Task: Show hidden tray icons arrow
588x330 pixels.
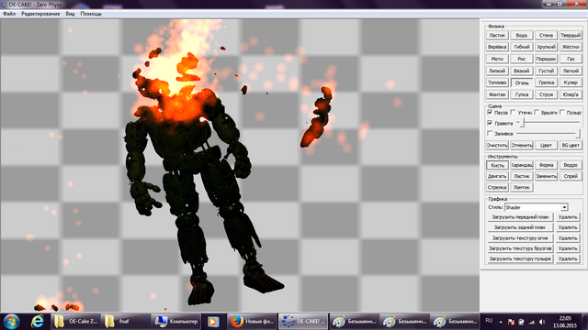Action: [501, 322]
